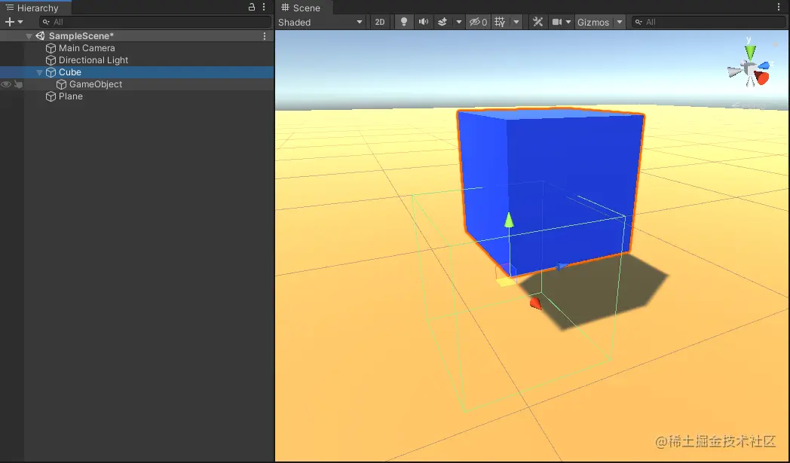Open Hierarchy search mode magnifier dropdown
Image resolution: width=790 pixels, height=463 pixels.
[46, 22]
